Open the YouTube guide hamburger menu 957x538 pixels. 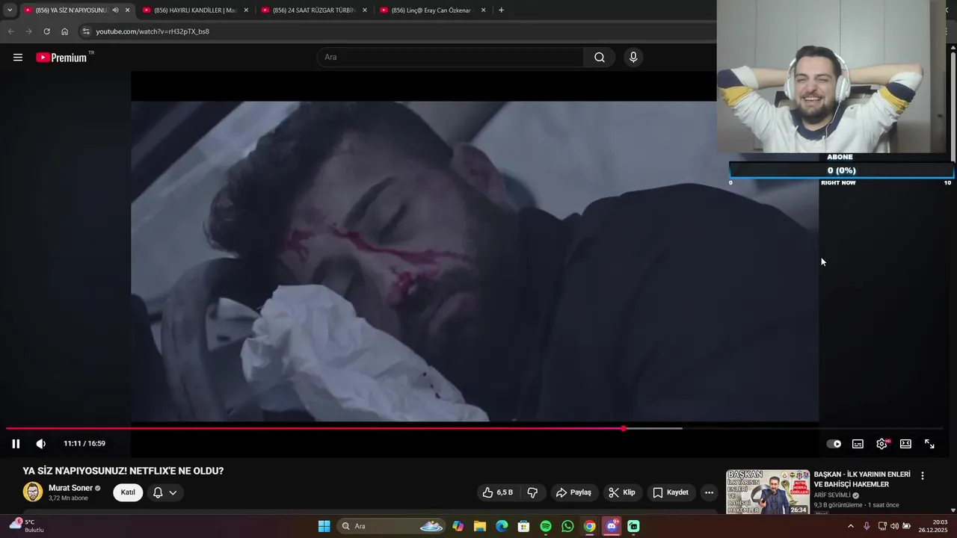pos(18,58)
